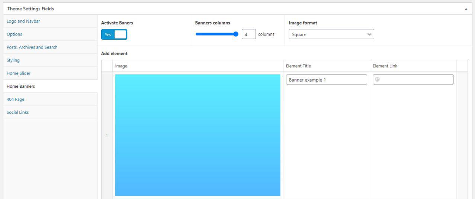Open the Options tab

click(50, 34)
